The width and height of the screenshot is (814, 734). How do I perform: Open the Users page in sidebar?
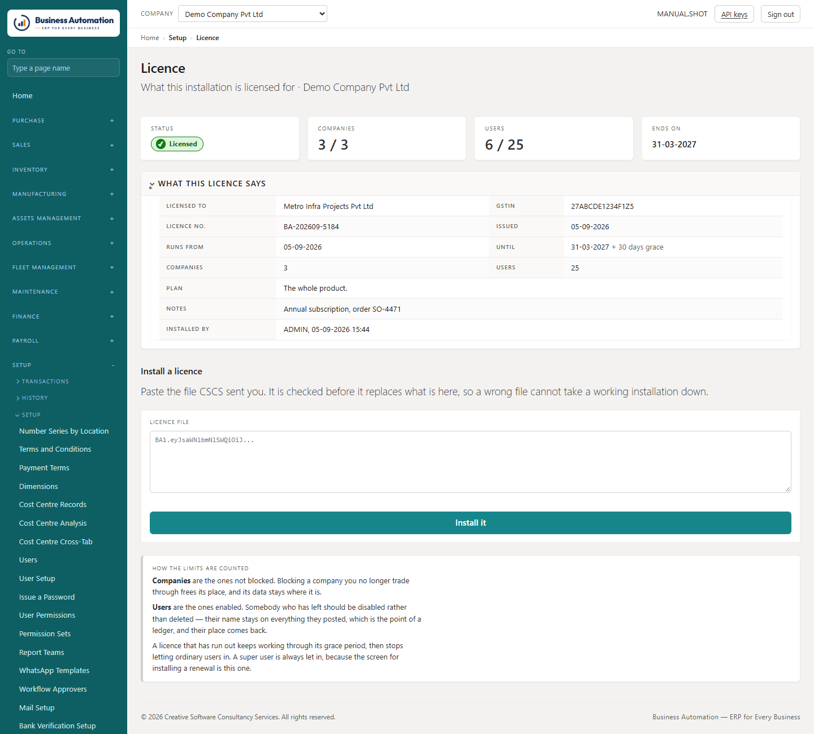coord(28,560)
